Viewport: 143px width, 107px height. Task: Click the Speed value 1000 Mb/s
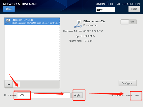pyautogui.click(x=89, y=36)
